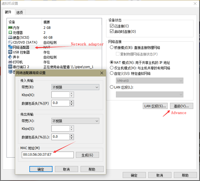The height and width of the screenshot is (181, 200).
Task: Select the USB 控制器 icon
Action: [10, 52]
